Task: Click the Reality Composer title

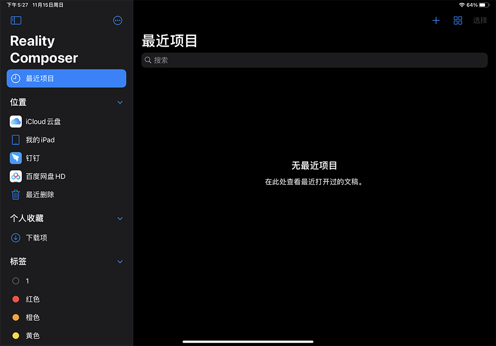Action: click(44, 50)
